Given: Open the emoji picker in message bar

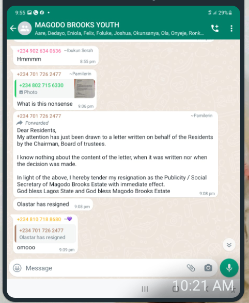Looking at the screenshot, I should coord(17,268).
